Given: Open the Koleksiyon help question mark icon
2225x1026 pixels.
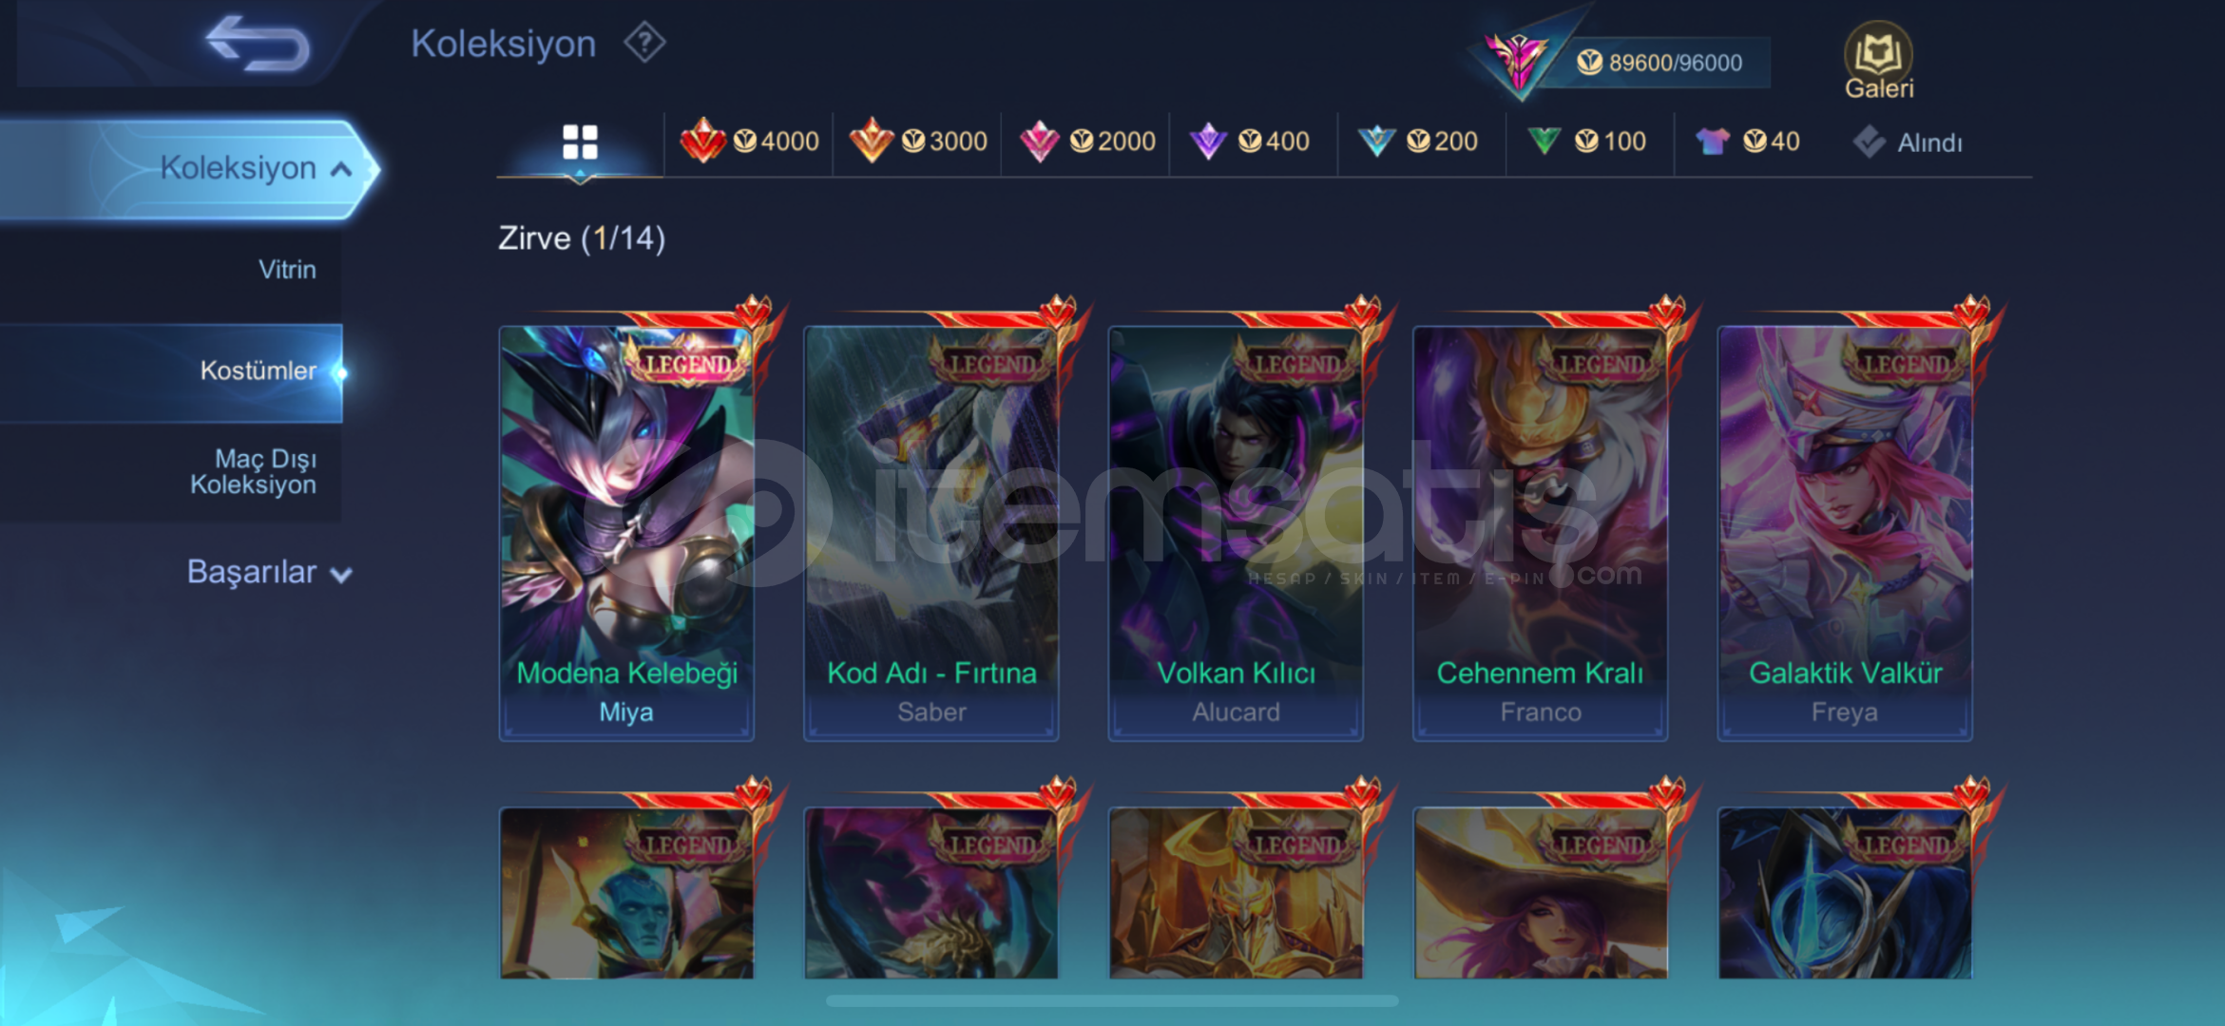Looking at the screenshot, I should [644, 43].
